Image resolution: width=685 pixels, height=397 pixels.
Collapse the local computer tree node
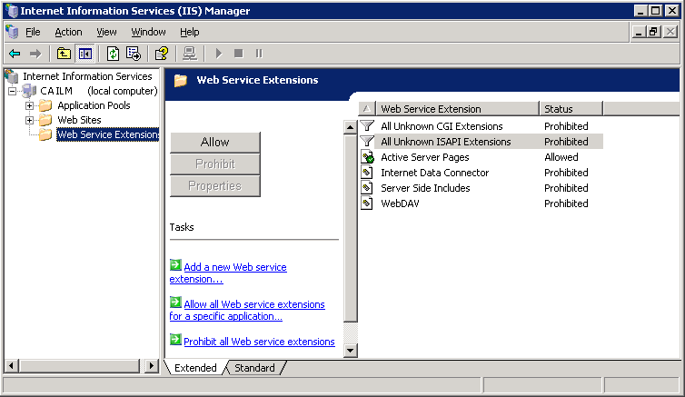coord(12,91)
